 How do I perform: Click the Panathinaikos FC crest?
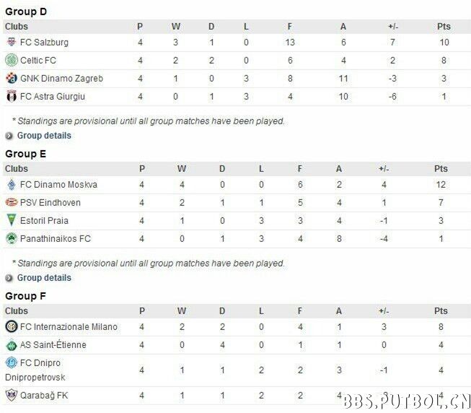(12, 238)
